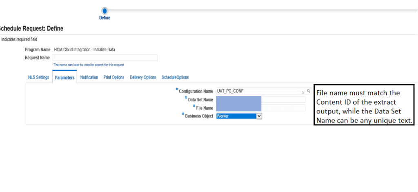Click the Define train stop circle
Image resolution: width=418 pixels, height=192 pixels.
pos(105,11)
